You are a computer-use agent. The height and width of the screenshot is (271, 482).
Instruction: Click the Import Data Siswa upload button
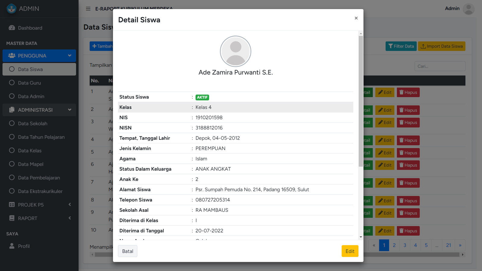tap(441, 46)
